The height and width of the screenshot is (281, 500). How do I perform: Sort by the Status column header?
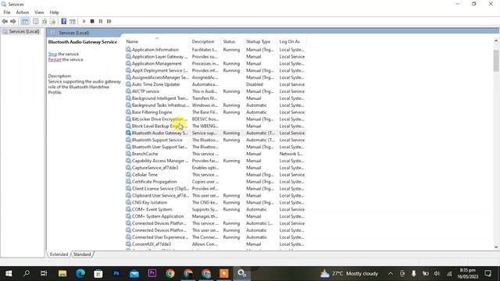pos(233,41)
